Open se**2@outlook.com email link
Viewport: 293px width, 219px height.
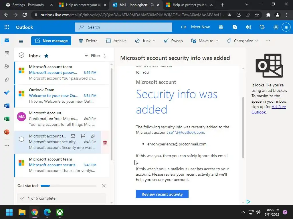pyautogui.click(x=187, y=132)
